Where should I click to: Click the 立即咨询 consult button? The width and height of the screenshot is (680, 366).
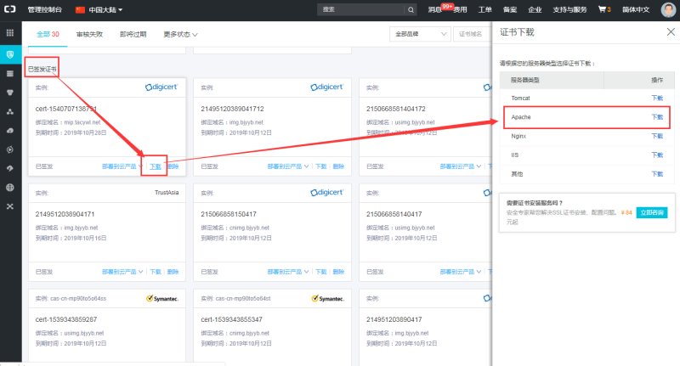[x=652, y=212]
